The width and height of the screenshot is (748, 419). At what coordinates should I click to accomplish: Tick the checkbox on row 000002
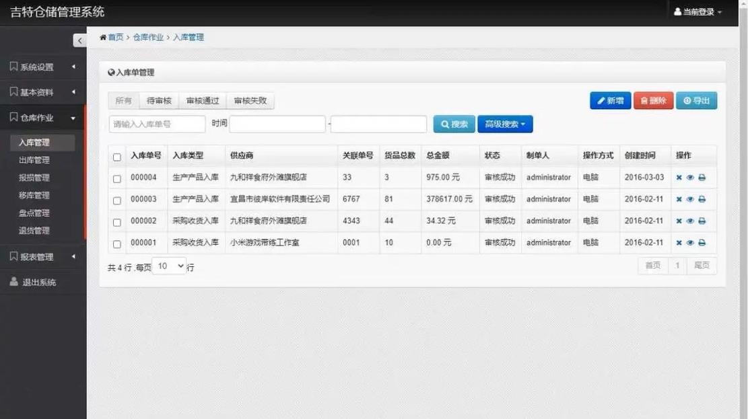[x=116, y=221]
